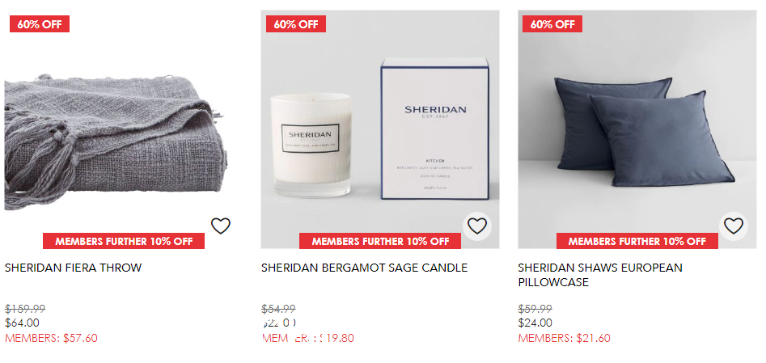Click the $24.00 pillowcase sale price
Screen dimensions: 766x363
tap(535, 323)
